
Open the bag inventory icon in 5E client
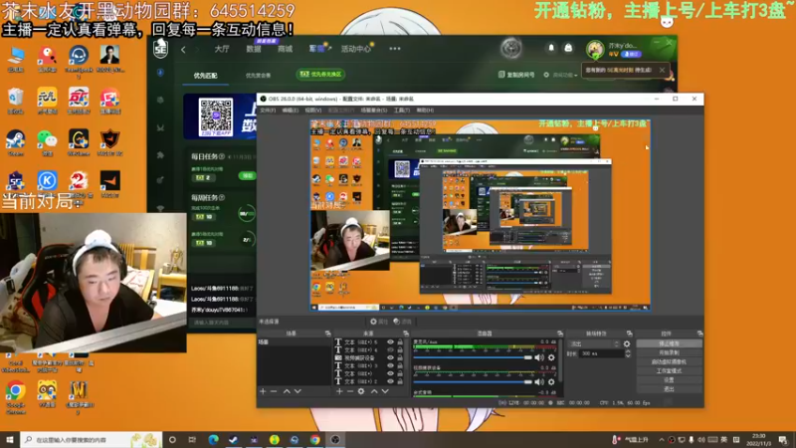tap(568, 48)
